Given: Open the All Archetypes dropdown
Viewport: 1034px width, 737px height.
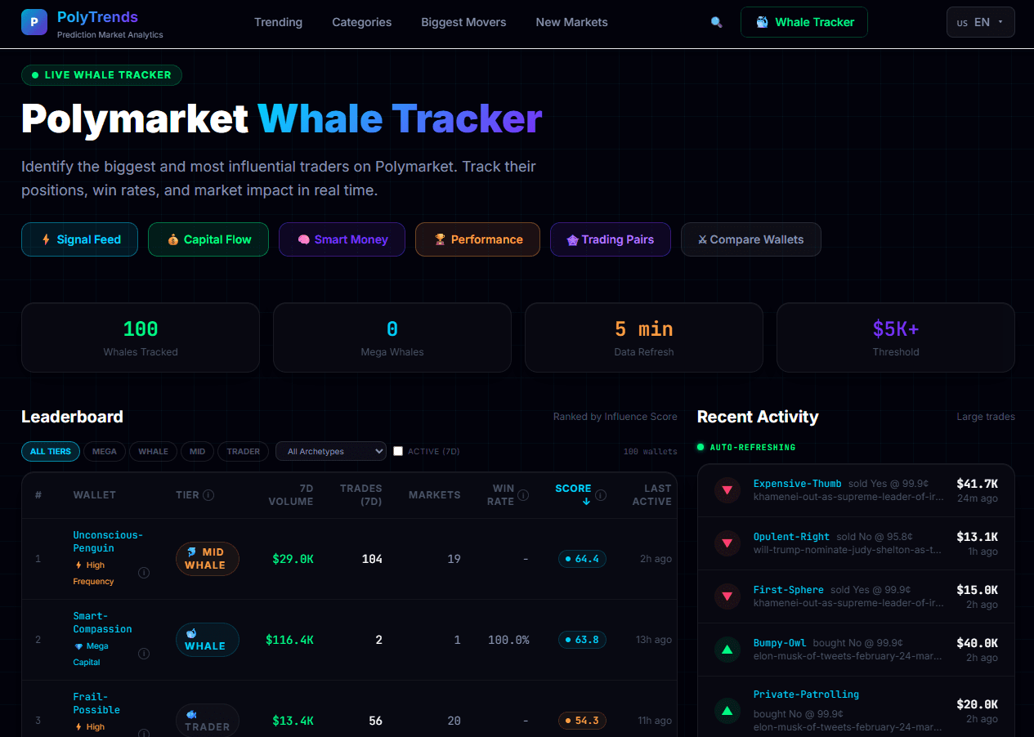Looking at the screenshot, I should click(330, 450).
